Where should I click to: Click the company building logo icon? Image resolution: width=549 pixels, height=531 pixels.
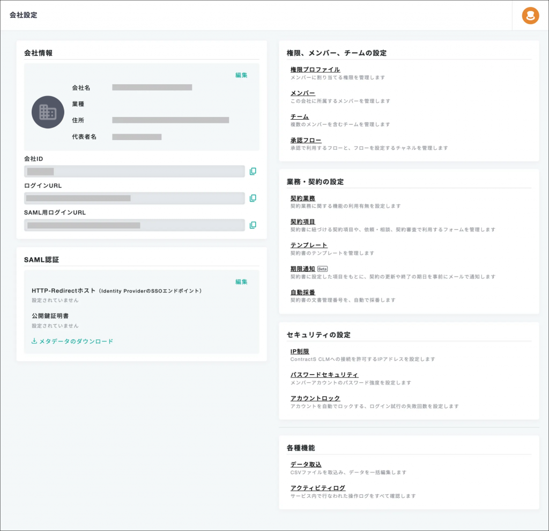(48, 112)
